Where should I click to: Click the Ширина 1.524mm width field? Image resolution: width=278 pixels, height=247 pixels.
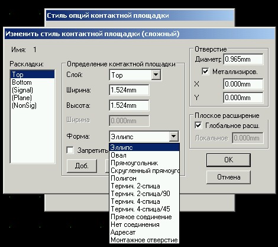[129, 90]
